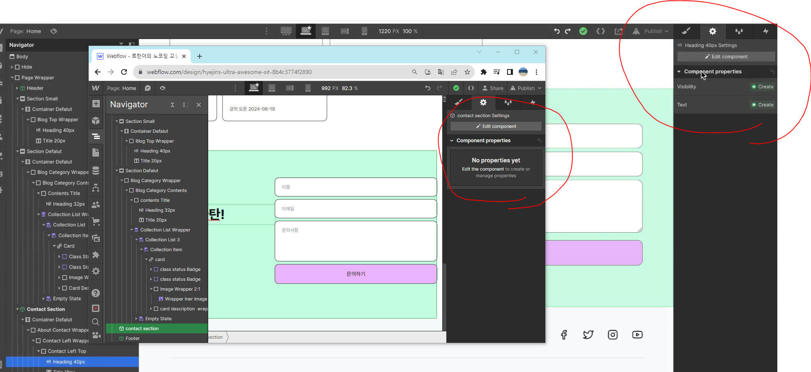Open code export brackets in front toolbar
Image resolution: width=811 pixels, height=372 pixels.
(471, 88)
